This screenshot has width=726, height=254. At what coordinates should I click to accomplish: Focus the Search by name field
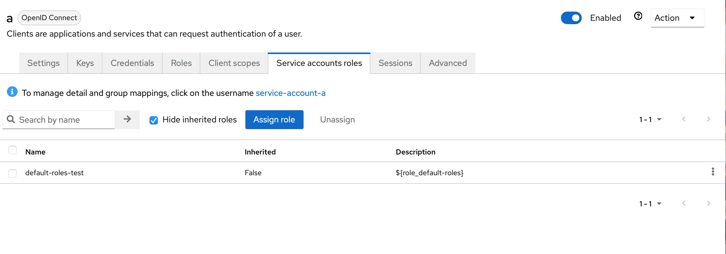64,120
